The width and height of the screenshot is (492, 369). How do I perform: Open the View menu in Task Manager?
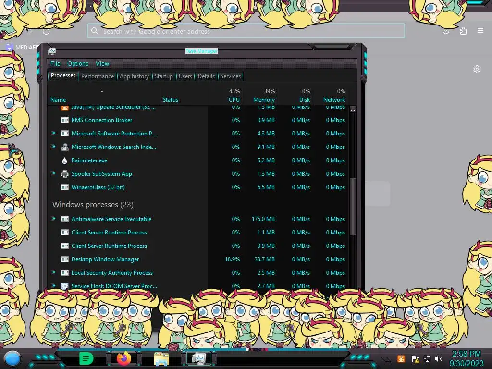(x=102, y=64)
